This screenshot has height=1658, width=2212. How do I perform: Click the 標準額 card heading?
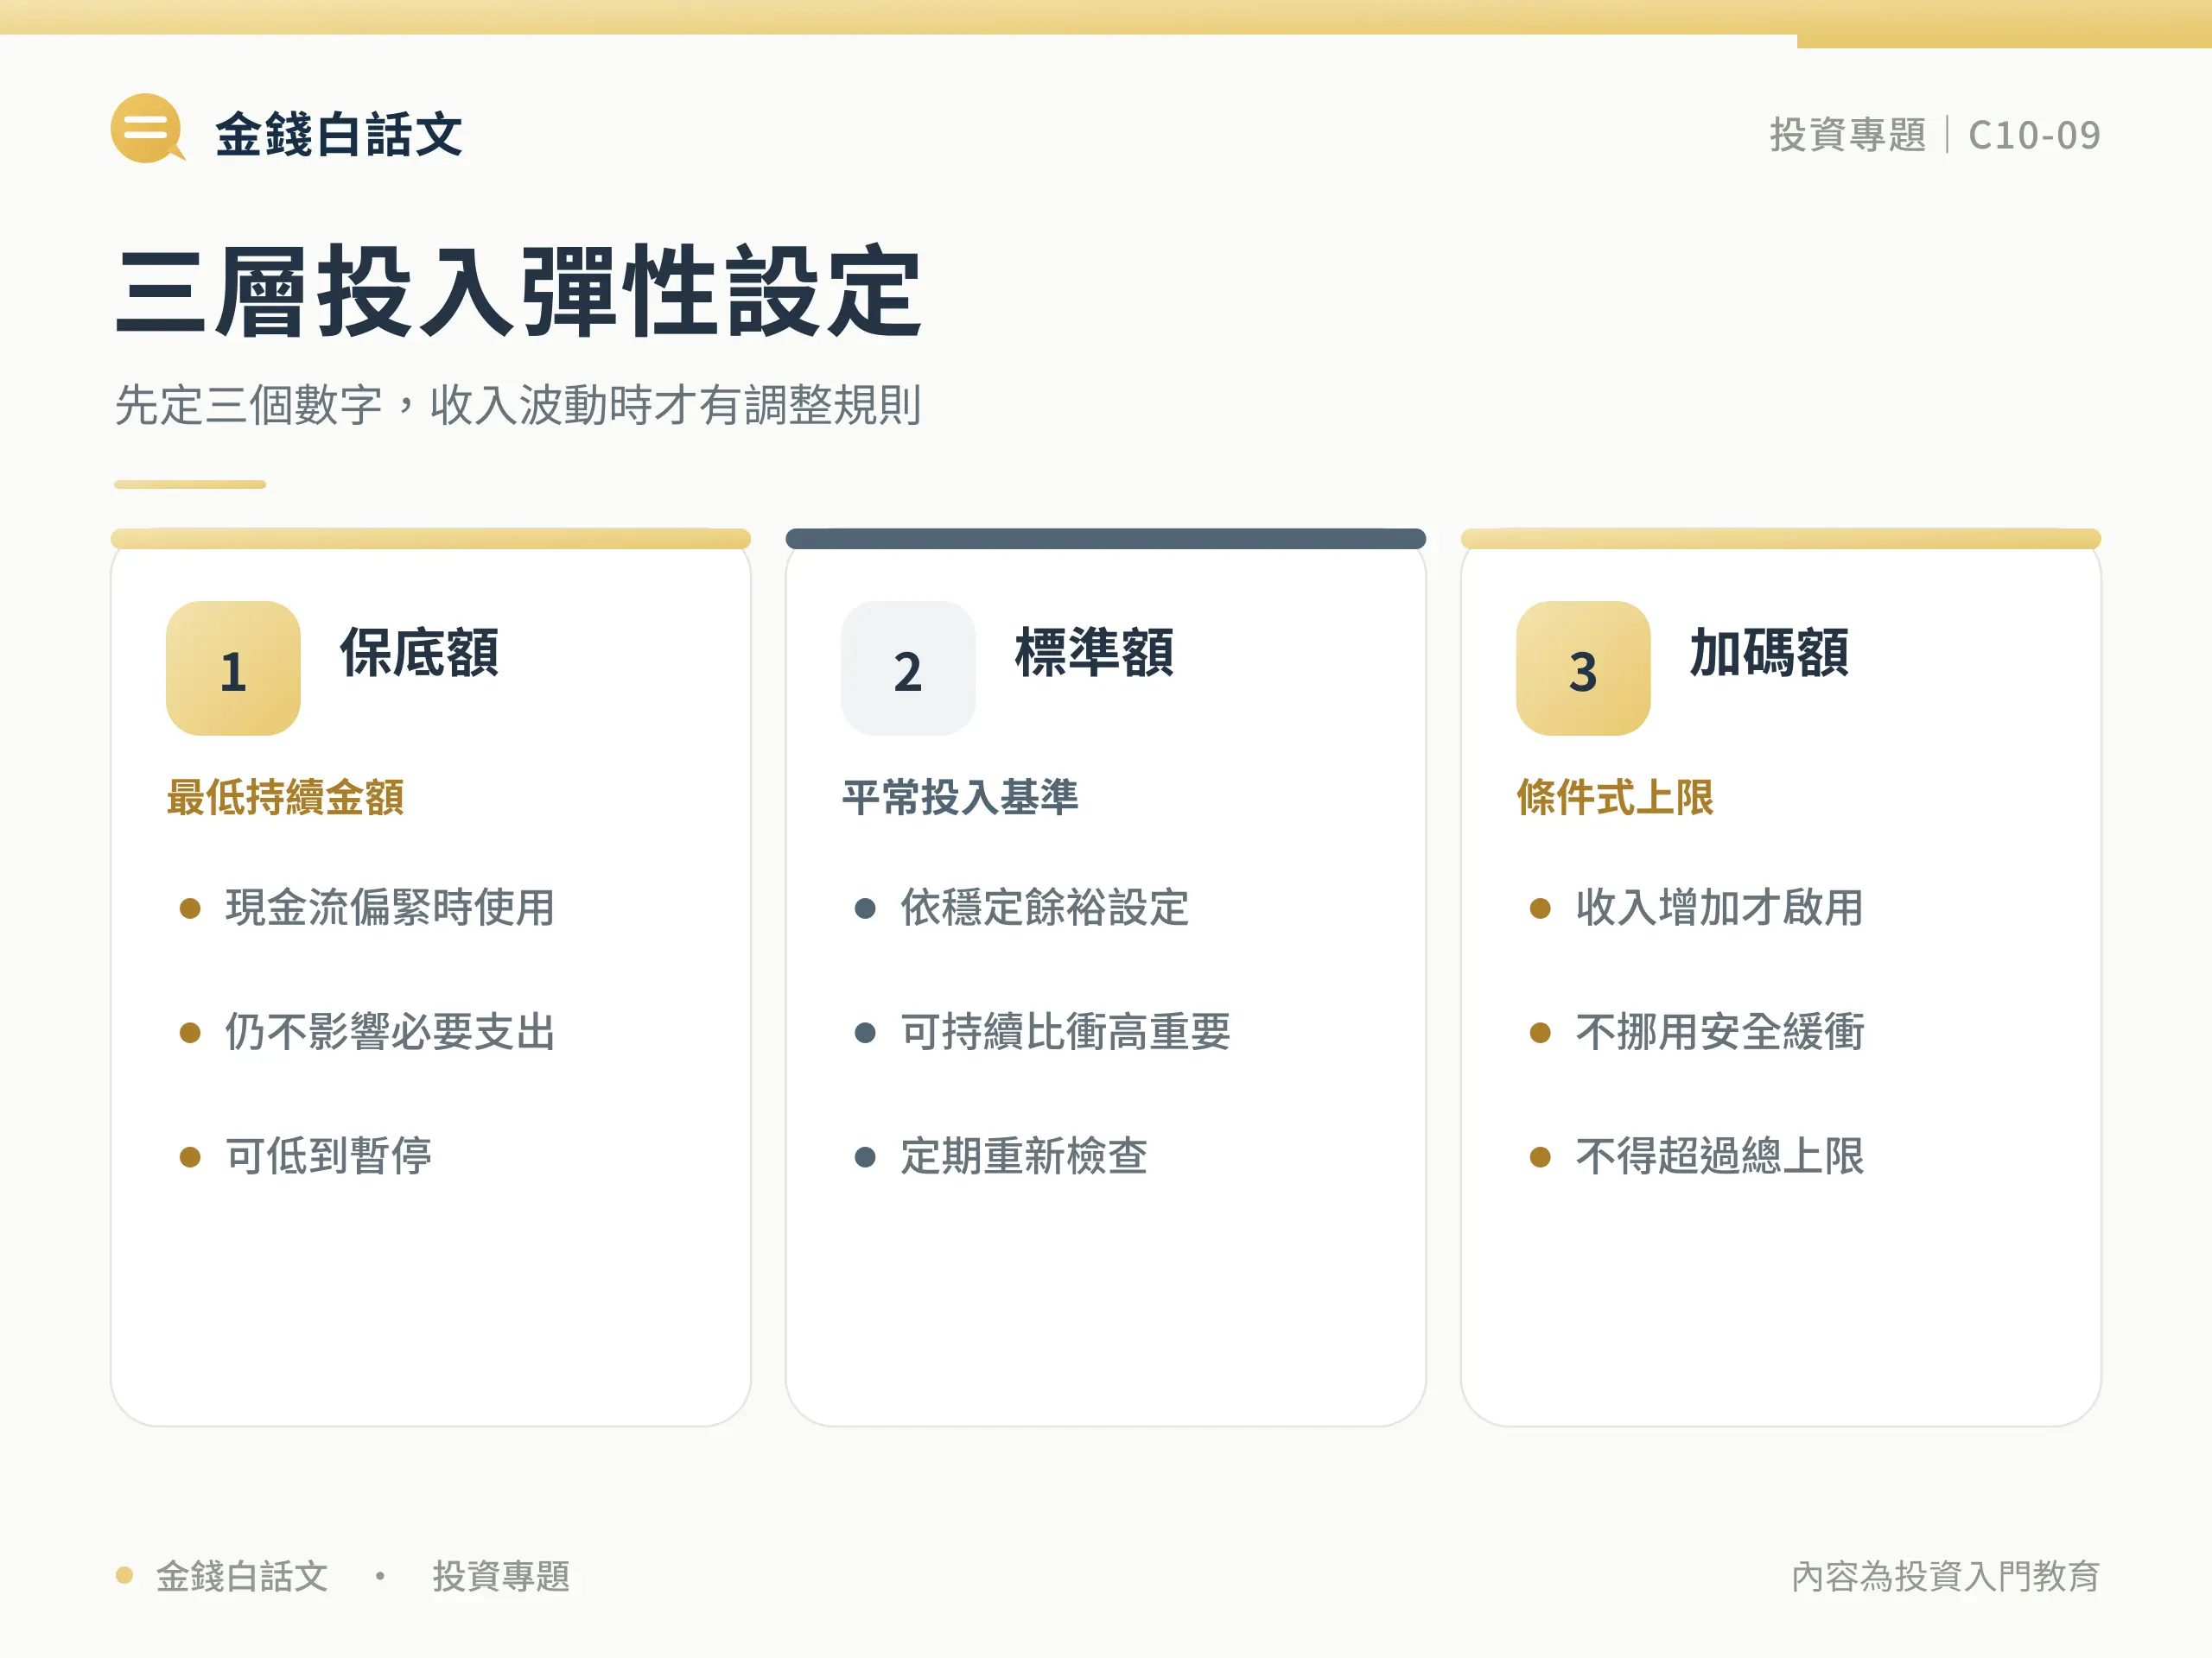pos(1094,653)
